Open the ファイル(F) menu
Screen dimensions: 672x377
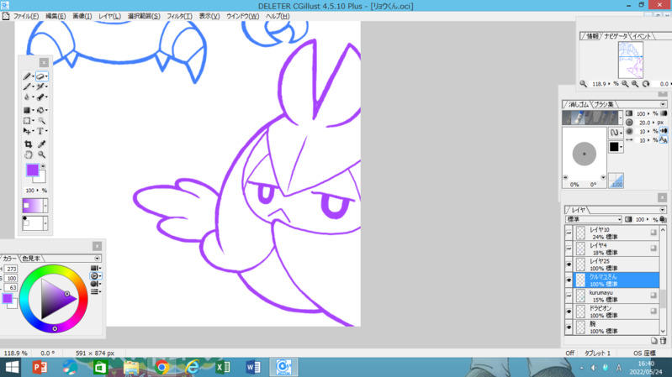click(x=26, y=16)
